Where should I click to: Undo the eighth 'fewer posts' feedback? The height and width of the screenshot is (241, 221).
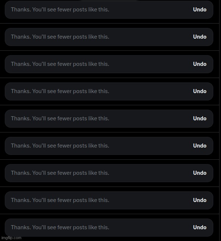click(x=200, y=200)
